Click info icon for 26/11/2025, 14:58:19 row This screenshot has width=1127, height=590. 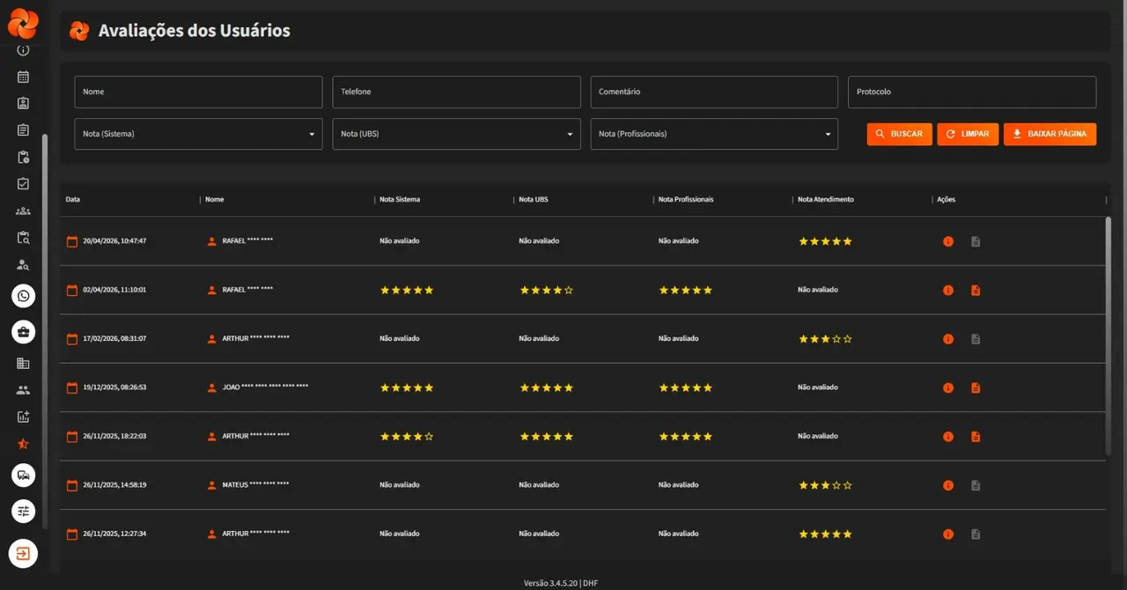click(x=948, y=485)
